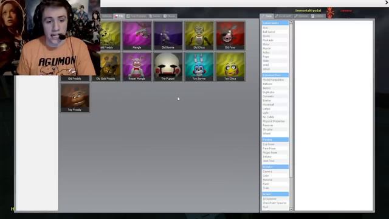Select the Model Manipulator tool
Image resolution: width=389 pixels, height=219 pixels.
point(275,80)
